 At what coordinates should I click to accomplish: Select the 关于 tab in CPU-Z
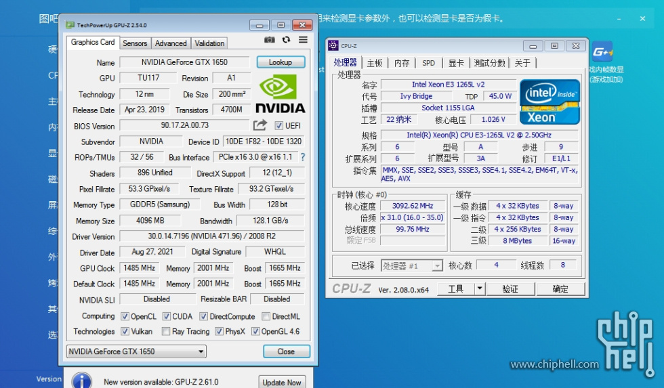tap(522, 63)
